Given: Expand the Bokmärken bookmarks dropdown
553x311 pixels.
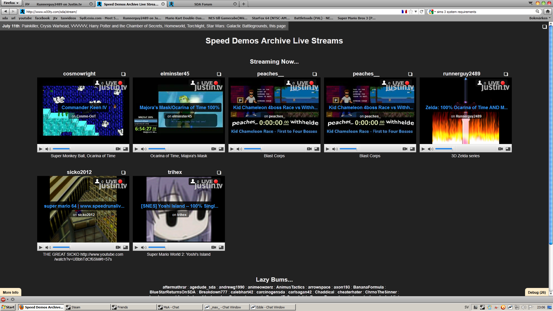Looking at the screenshot, I should 540,18.
